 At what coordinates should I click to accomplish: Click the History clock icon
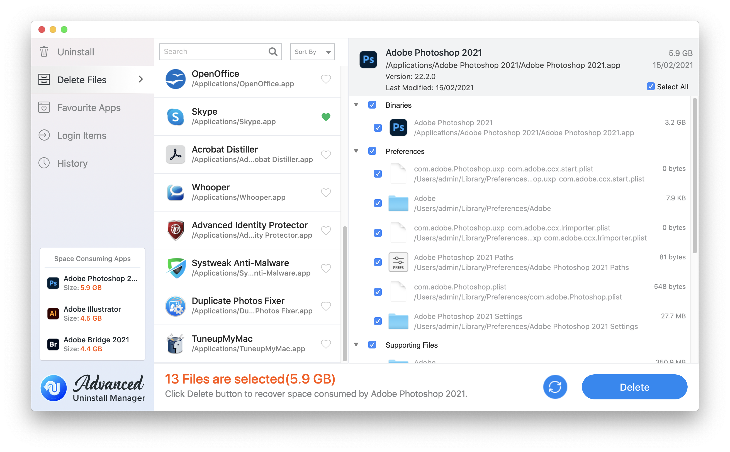point(44,163)
